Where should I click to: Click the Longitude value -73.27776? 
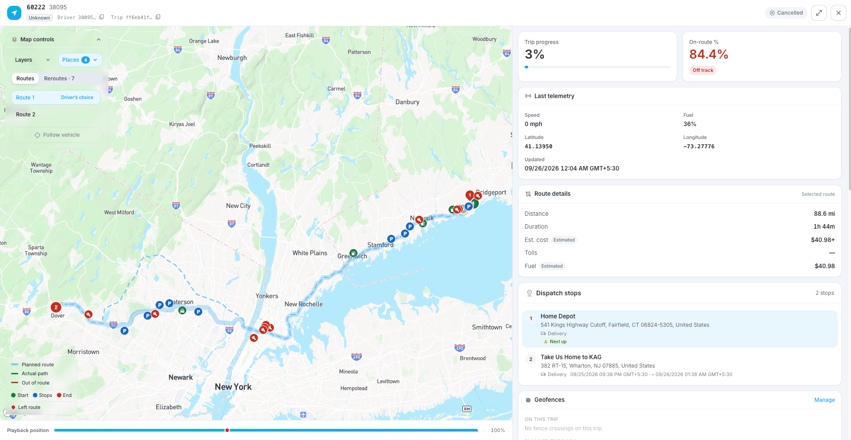point(699,147)
